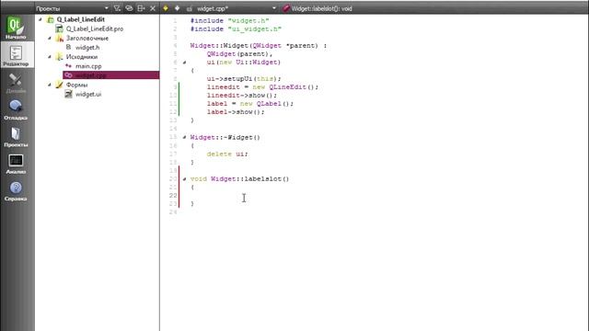Click the 'lineedit = new QLineEdit();' line
589x331 pixels.
click(262, 87)
